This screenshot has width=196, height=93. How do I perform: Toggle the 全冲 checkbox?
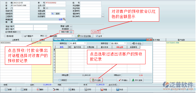pos(97,36)
